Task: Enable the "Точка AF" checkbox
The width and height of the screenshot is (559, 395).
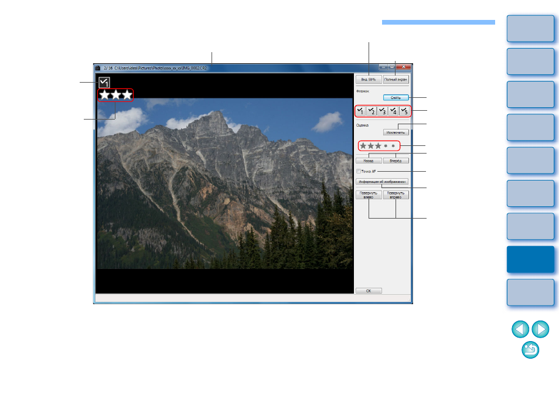Action: pyautogui.click(x=359, y=171)
